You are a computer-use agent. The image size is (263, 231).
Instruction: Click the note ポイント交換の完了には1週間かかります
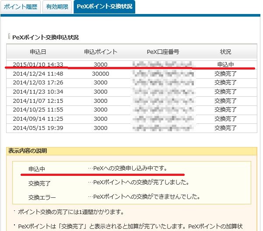coord(71,212)
